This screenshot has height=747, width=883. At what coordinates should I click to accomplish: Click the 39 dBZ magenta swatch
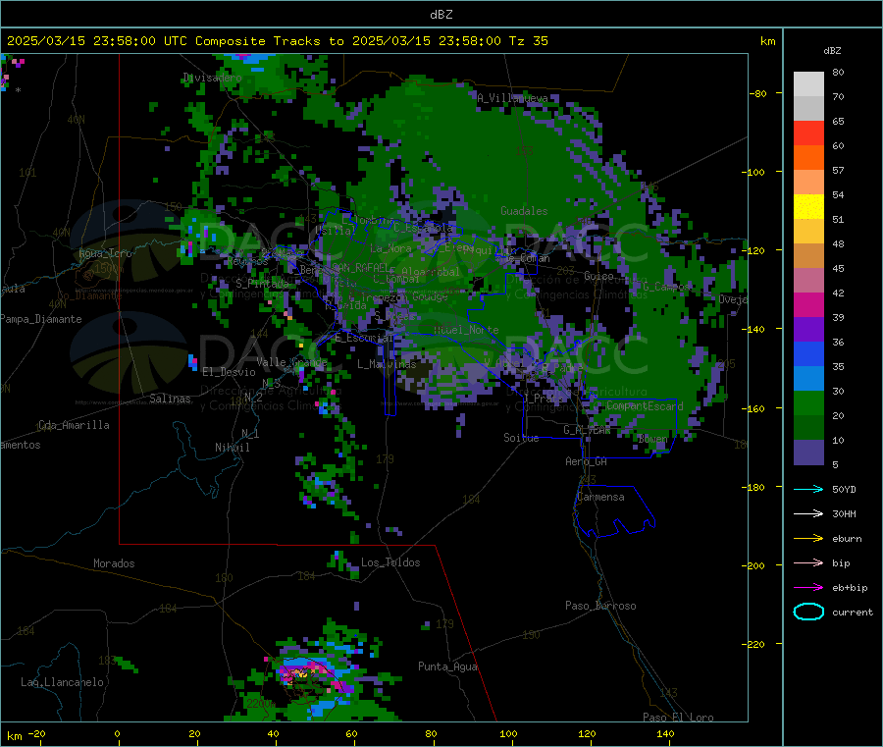click(808, 304)
